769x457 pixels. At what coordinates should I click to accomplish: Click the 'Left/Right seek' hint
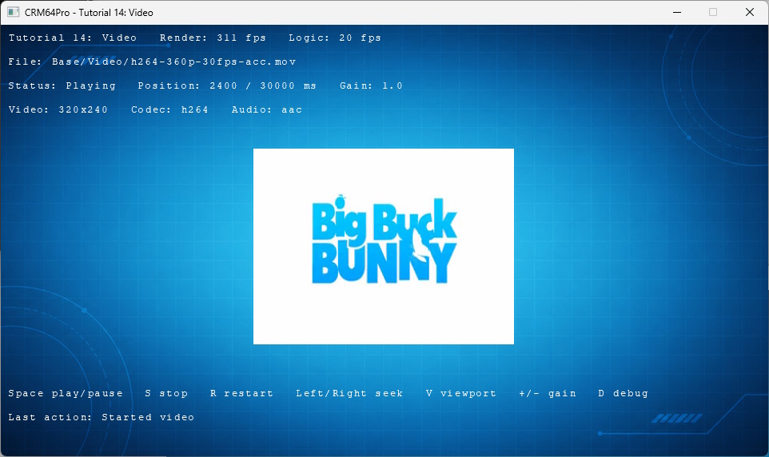pyautogui.click(x=349, y=393)
